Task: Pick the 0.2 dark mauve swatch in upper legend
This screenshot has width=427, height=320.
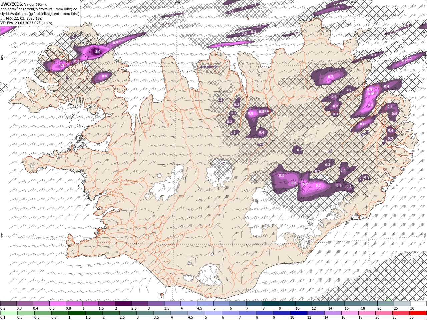Action: coord(8,304)
